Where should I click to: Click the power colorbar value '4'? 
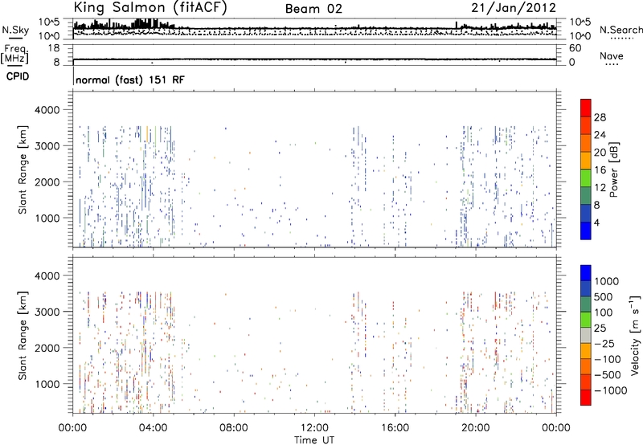click(596, 222)
